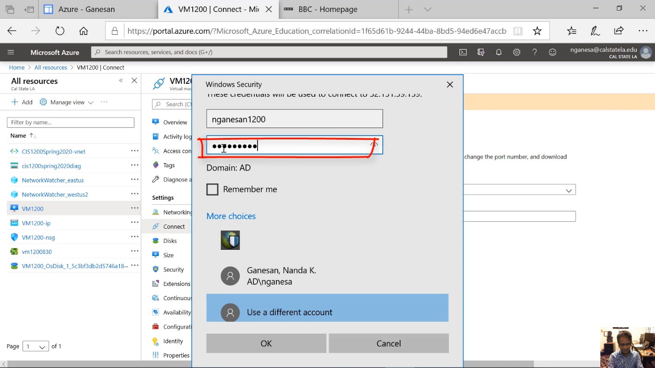Collapse the All resources panel
The height and width of the screenshot is (368, 655).
pos(121,81)
